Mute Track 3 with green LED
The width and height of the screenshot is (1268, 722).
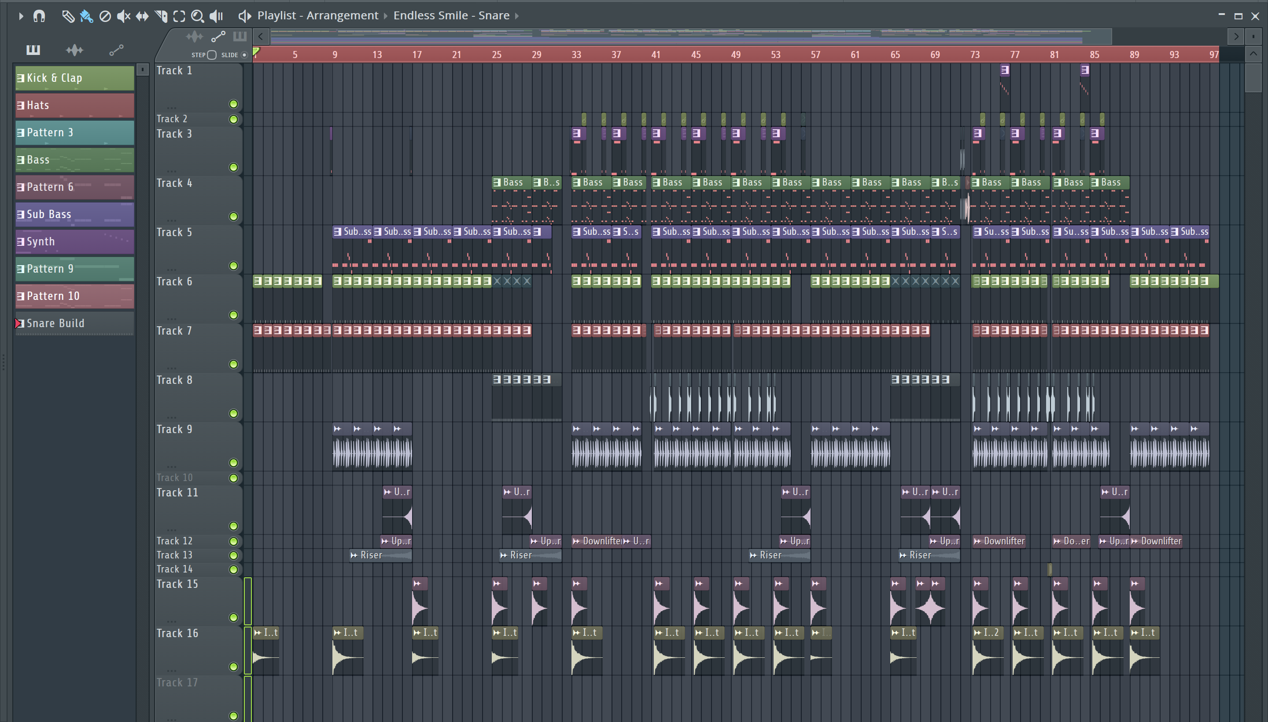click(x=233, y=168)
